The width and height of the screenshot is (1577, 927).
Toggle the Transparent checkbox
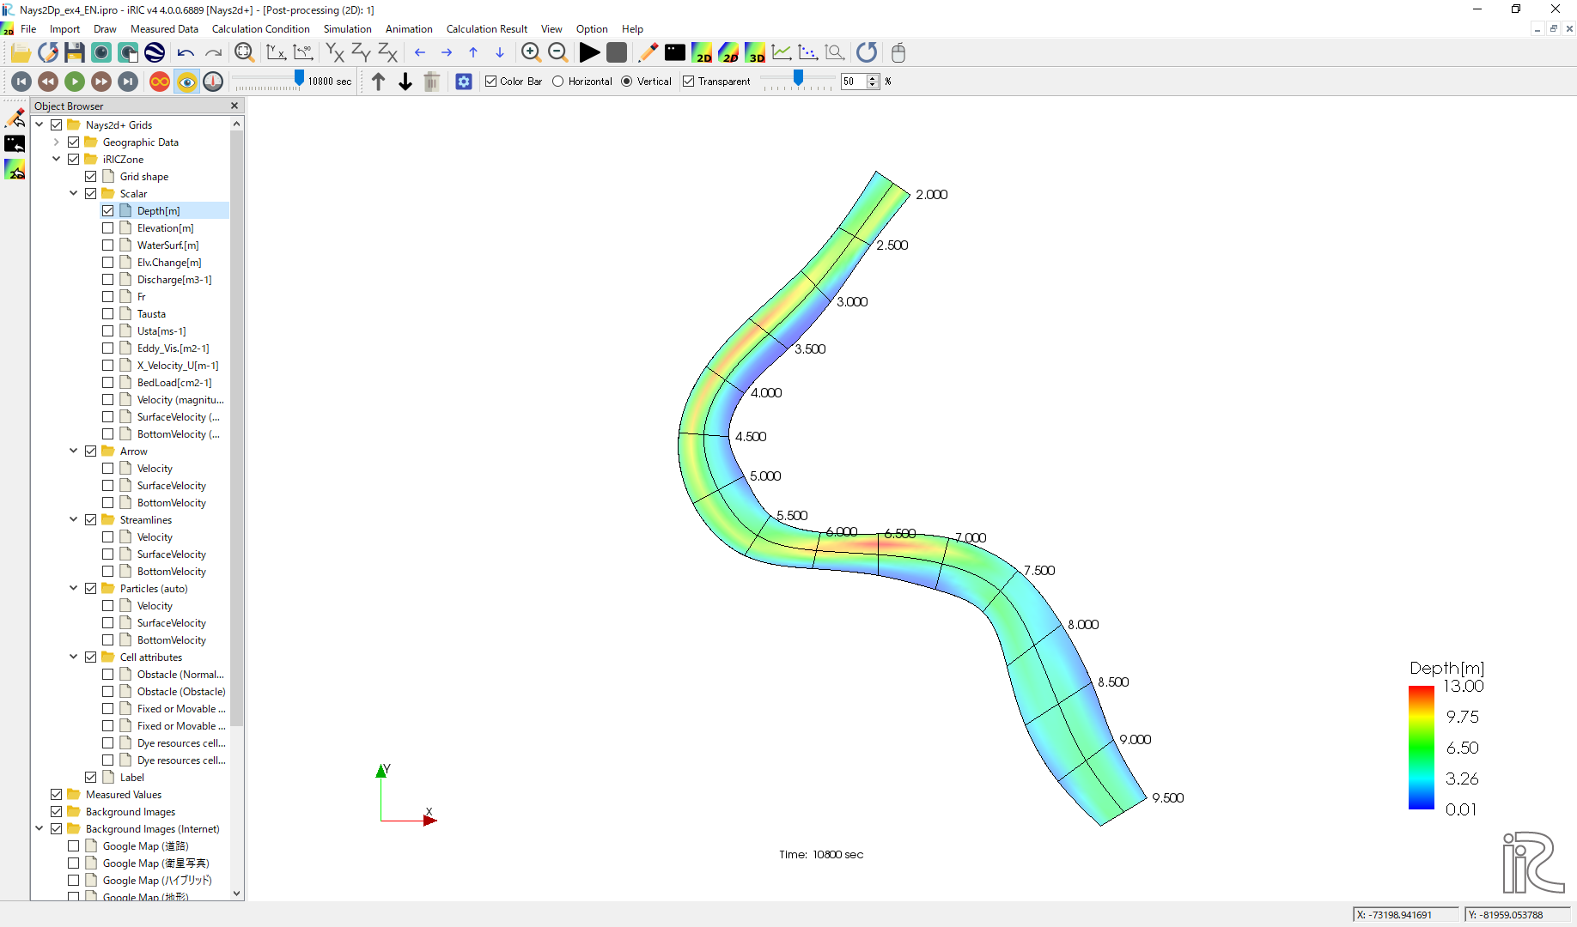pyautogui.click(x=689, y=82)
